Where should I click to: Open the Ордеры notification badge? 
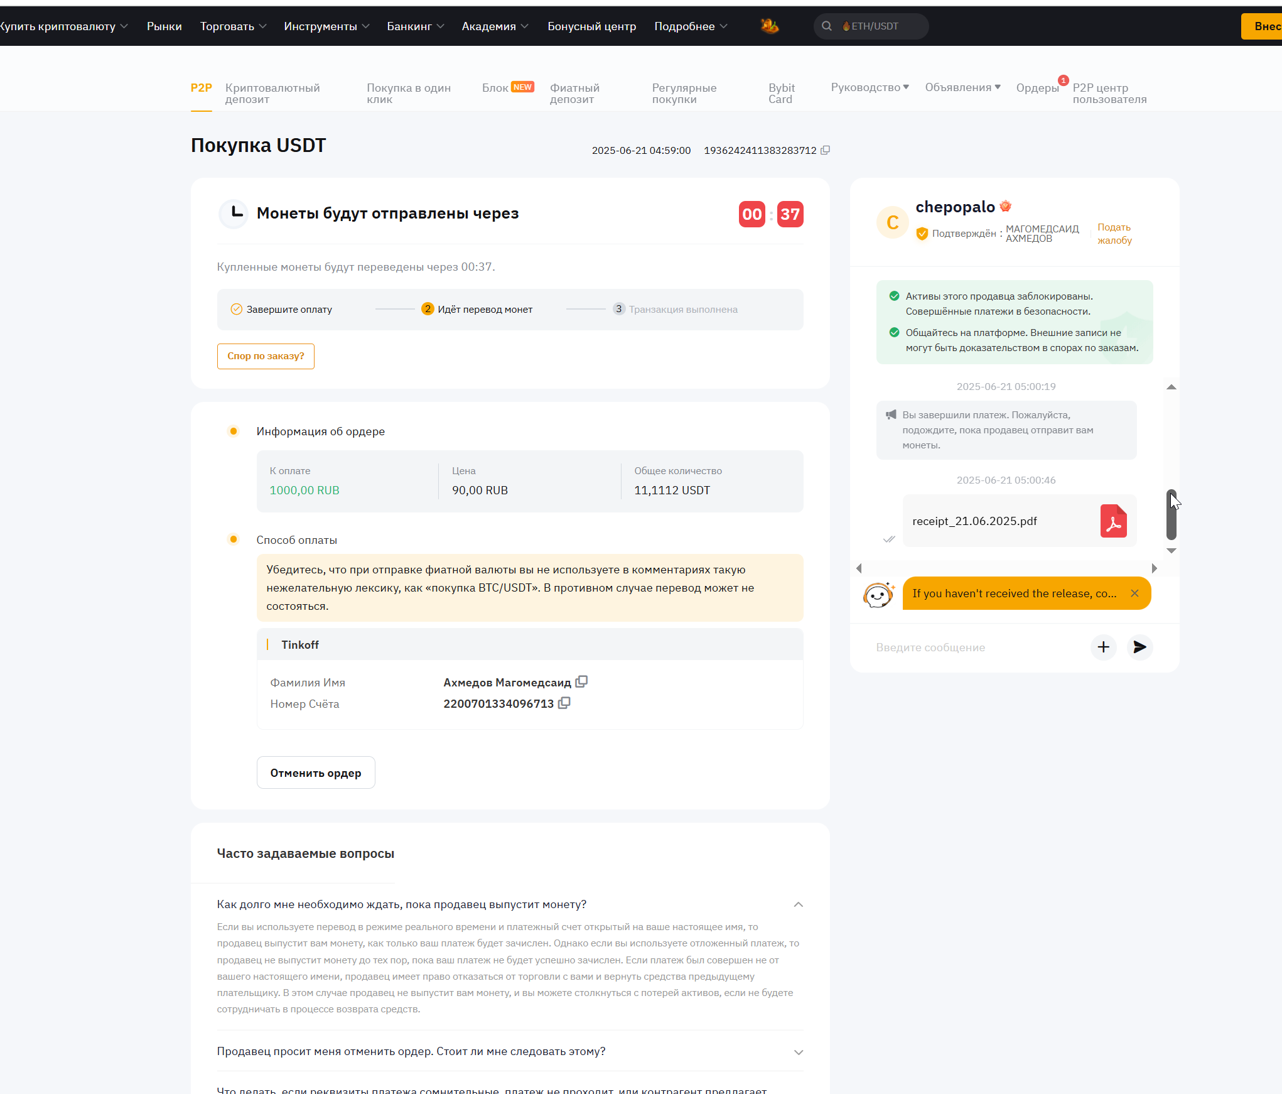pyautogui.click(x=1063, y=80)
